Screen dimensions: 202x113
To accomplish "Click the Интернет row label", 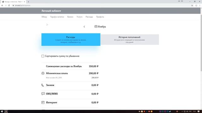I will (x=51, y=102).
